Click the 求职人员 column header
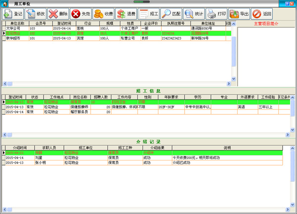This screenshot has width=297, height=214. [49, 148]
